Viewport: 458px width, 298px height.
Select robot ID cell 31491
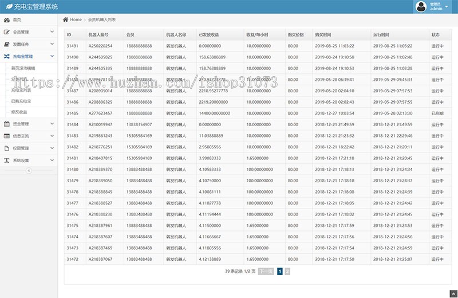coord(73,46)
